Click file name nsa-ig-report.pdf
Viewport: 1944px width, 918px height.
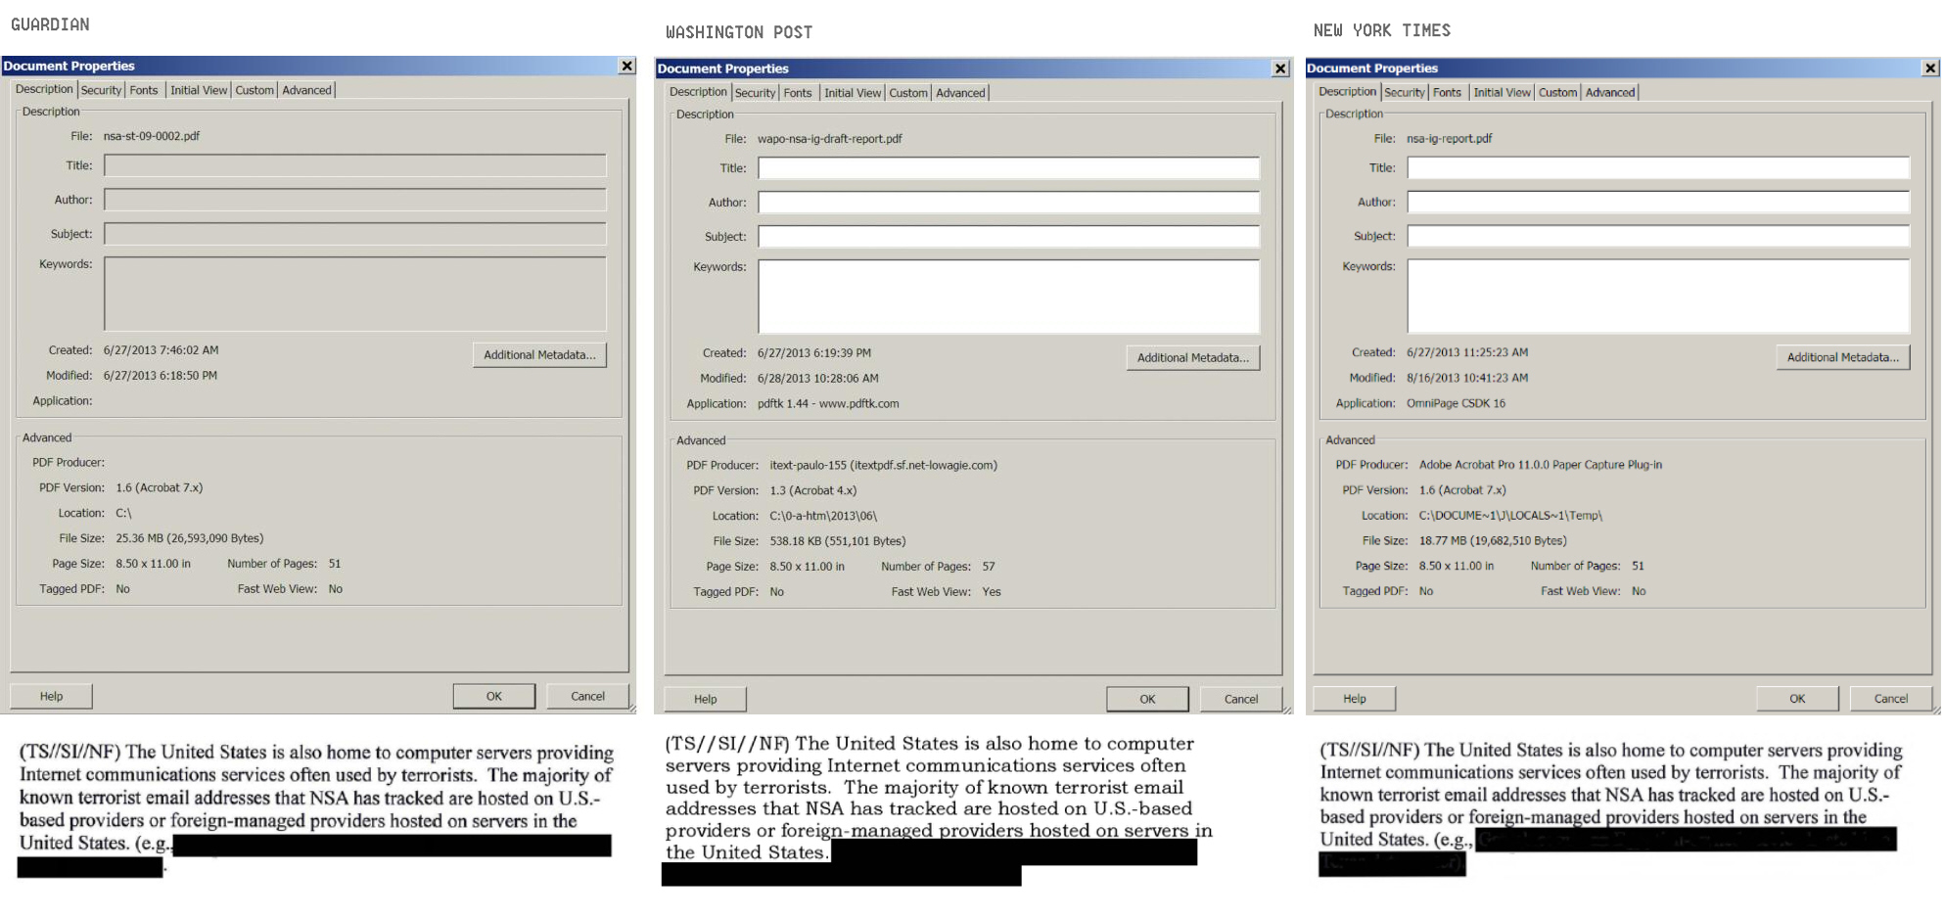(x=1450, y=138)
